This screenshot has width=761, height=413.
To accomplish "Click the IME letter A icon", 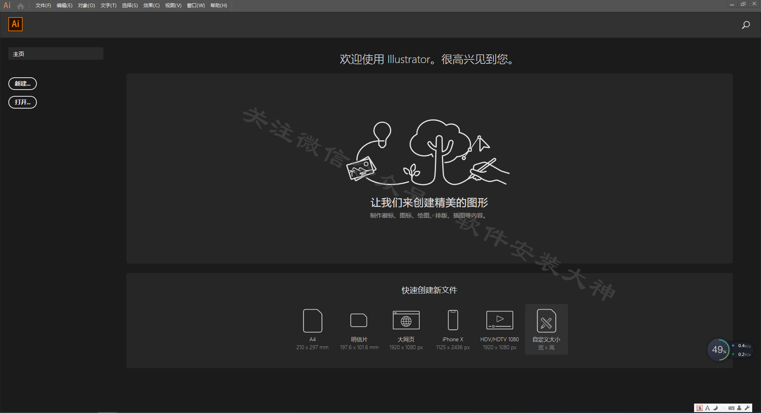I will 707,408.
